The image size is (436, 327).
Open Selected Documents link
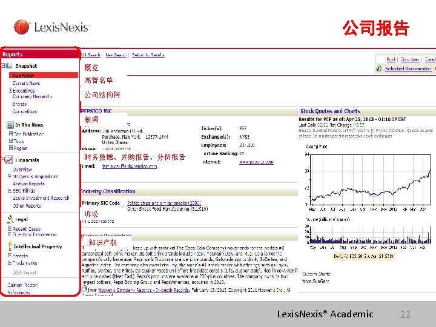[408, 68]
